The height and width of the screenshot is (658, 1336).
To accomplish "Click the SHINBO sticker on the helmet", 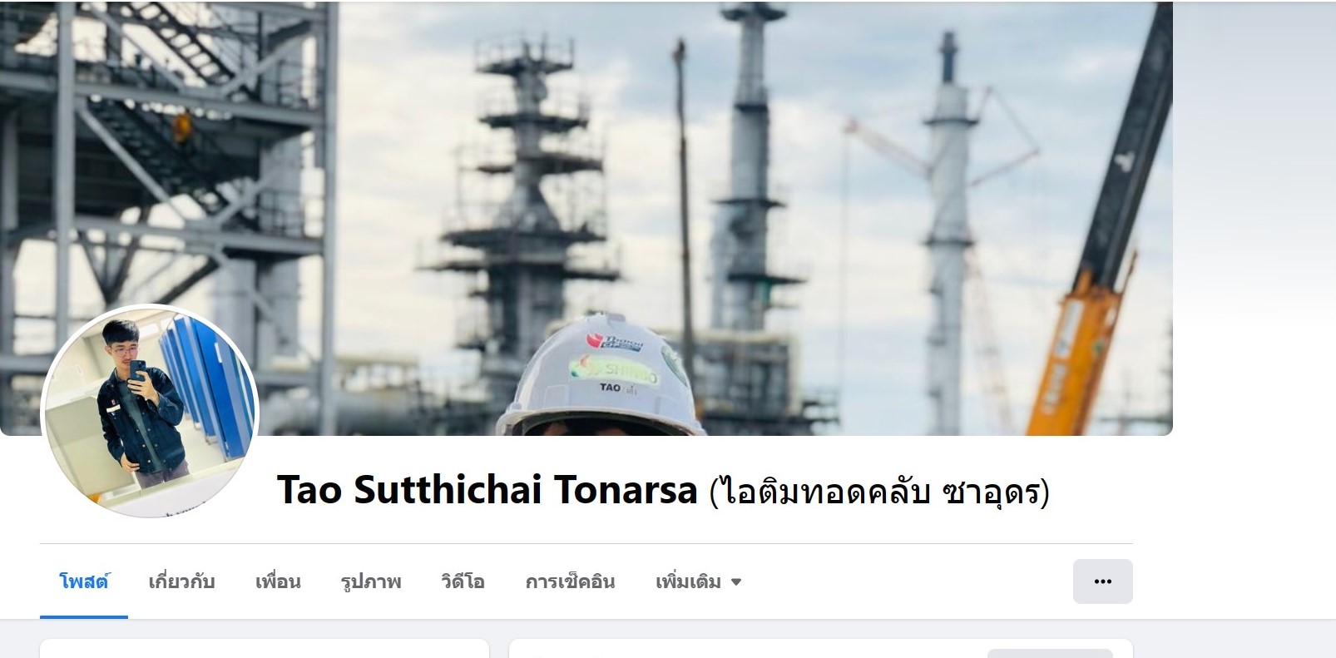I will click(616, 369).
